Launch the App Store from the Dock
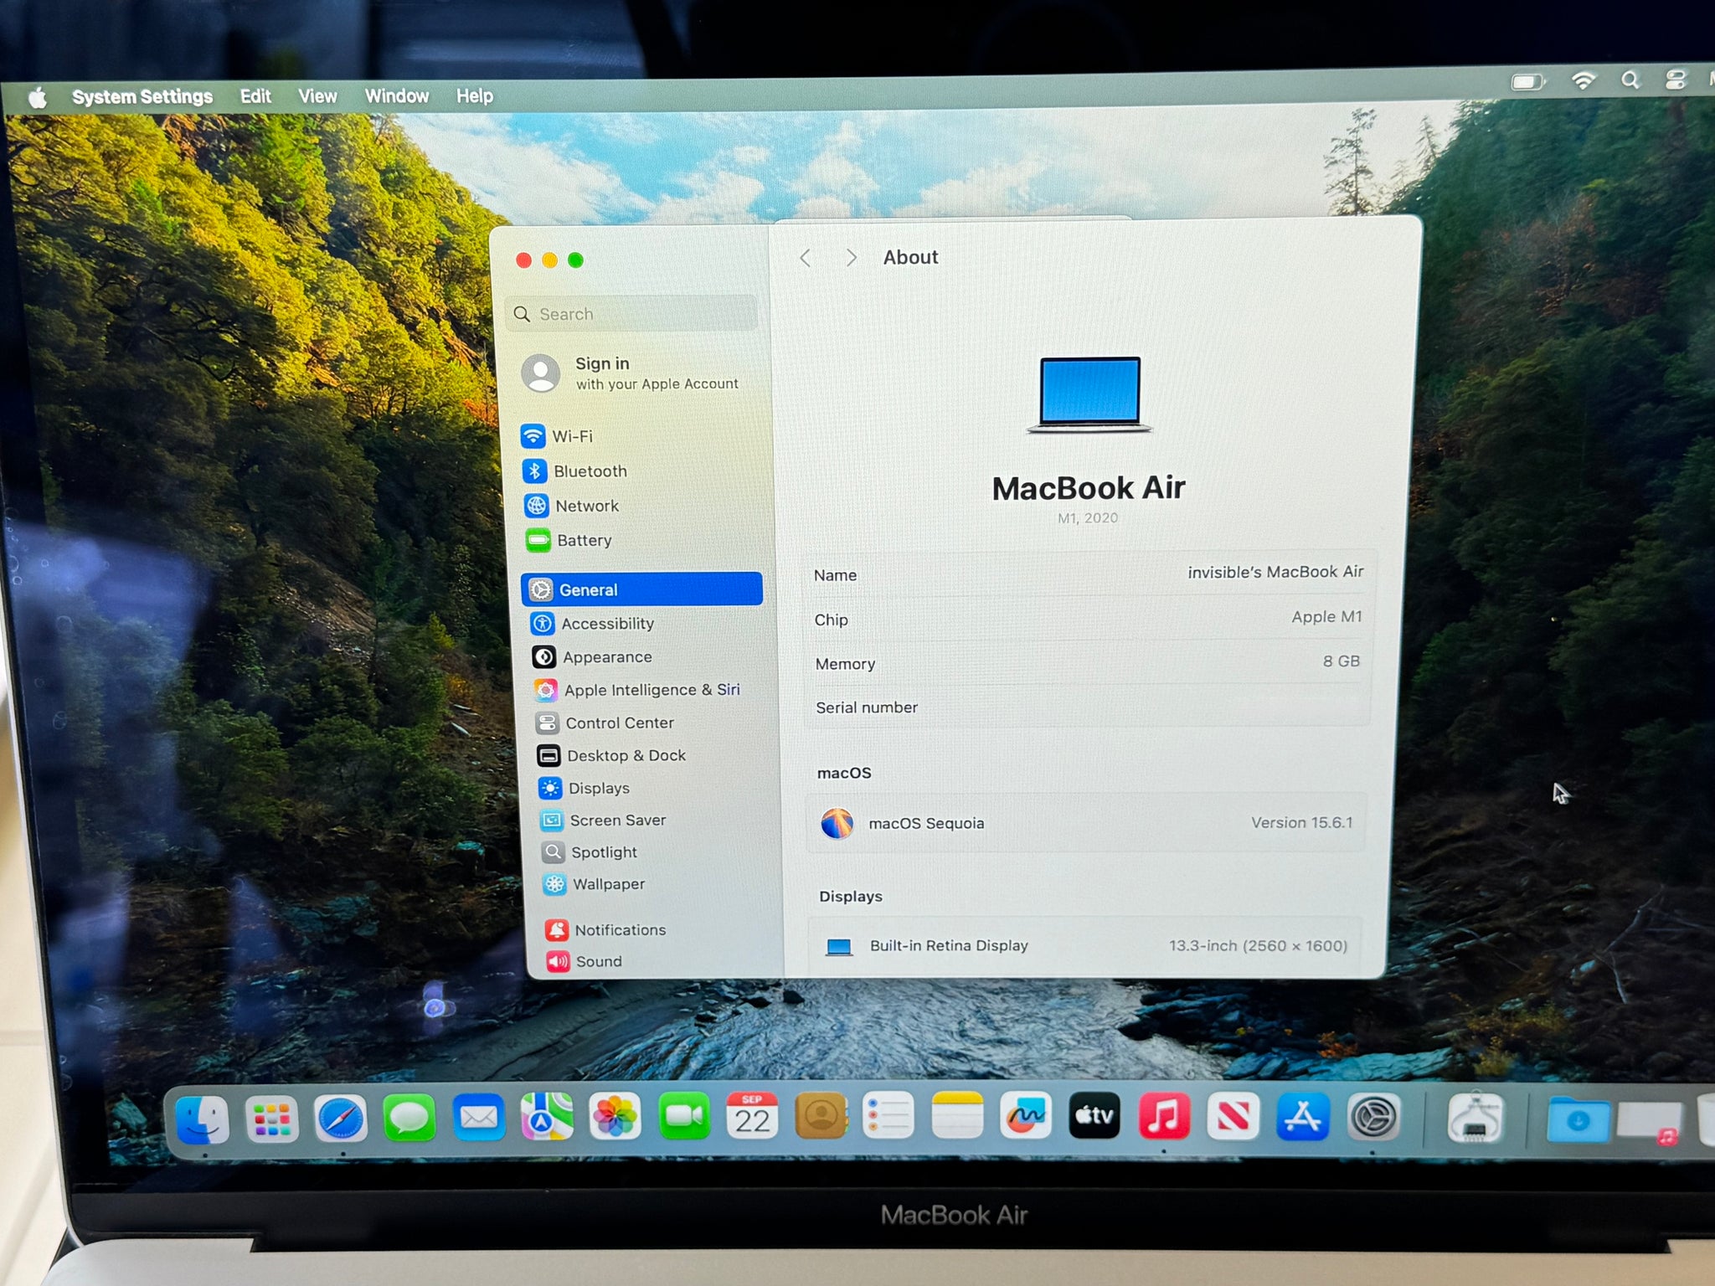Image resolution: width=1715 pixels, height=1286 pixels. point(1302,1117)
